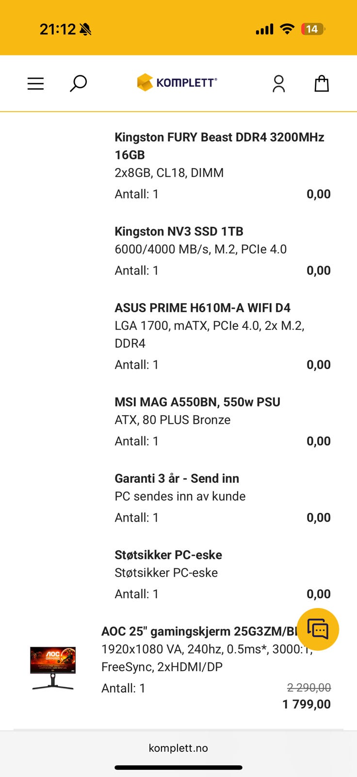Tap the home indicator bar
357x777 pixels.
178,768
